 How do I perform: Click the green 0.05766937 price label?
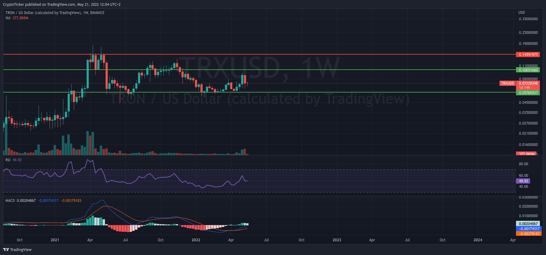click(528, 93)
